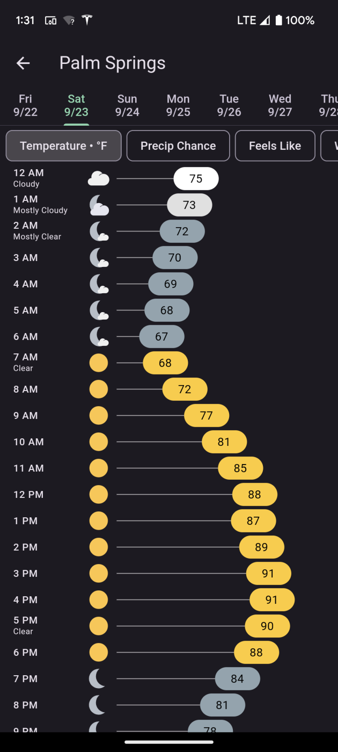Image resolution: width=338 pixels, height=752 pixels.
Task: Tap the mostly cloudy moon icon at 1 AM
Action: pyautogui.click(x=99, y=205)
